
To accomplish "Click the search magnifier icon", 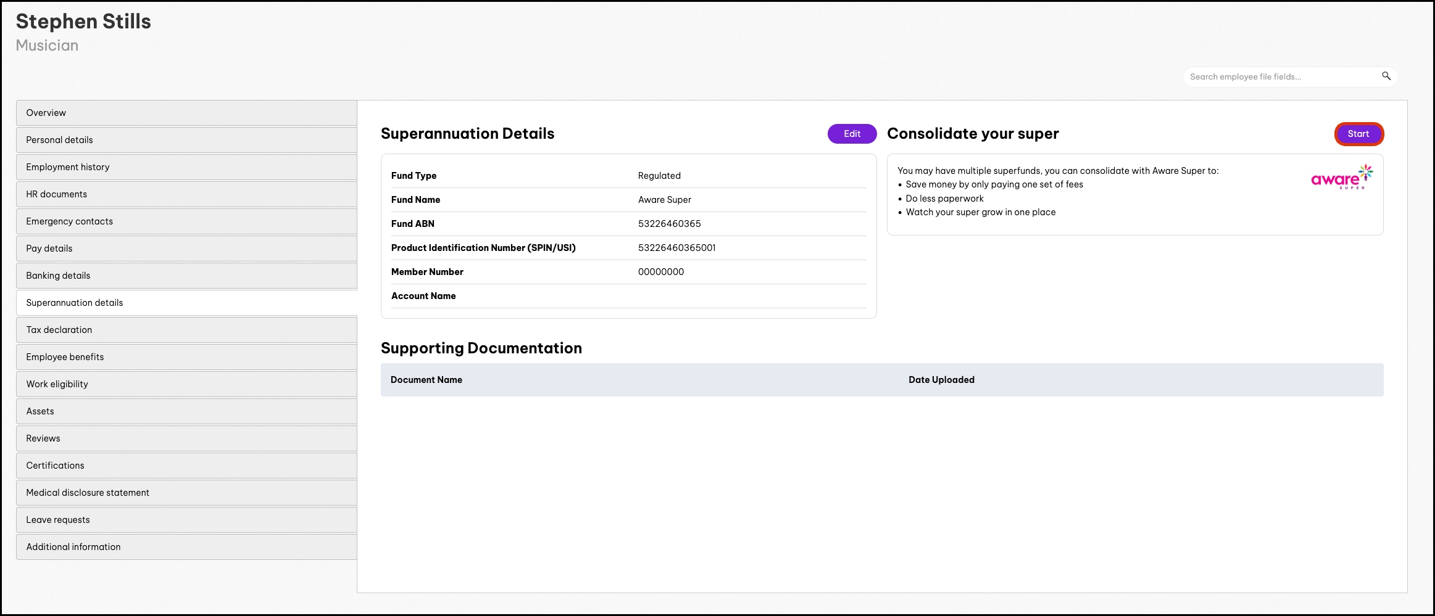I will pos(1386,76).
